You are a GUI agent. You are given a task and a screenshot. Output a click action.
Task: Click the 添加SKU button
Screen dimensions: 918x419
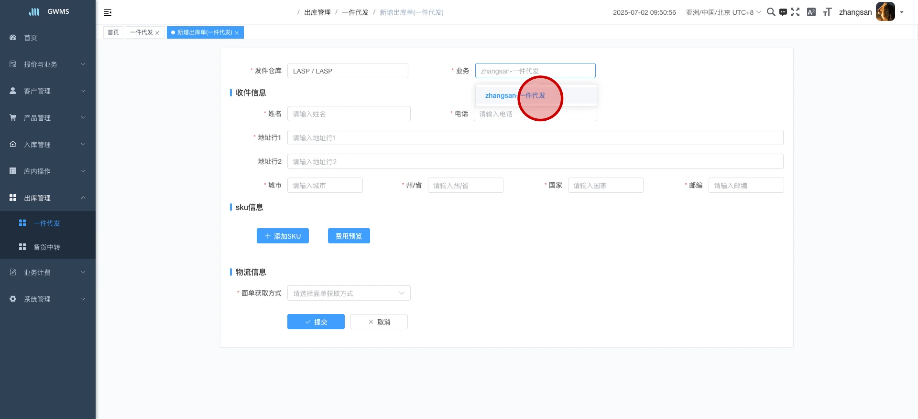(x=283, y=236)
